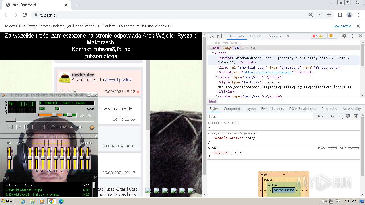
Task: Turn the equalizer ON button
Action: [x=9, y=143]
